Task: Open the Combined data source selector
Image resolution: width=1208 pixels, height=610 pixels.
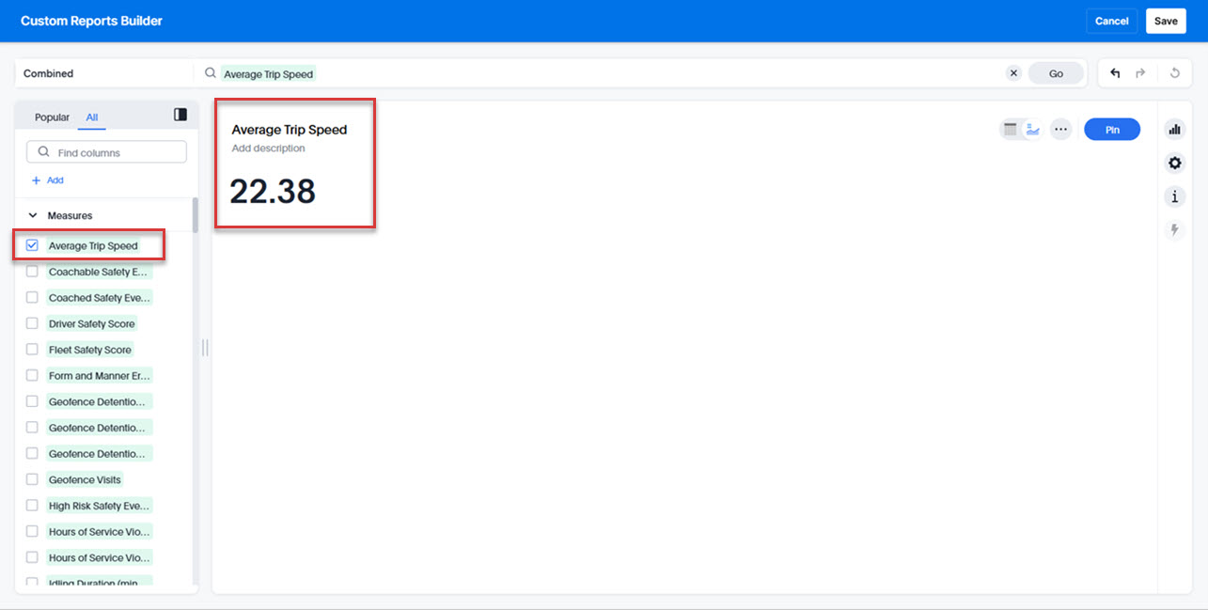Action: 103,73
